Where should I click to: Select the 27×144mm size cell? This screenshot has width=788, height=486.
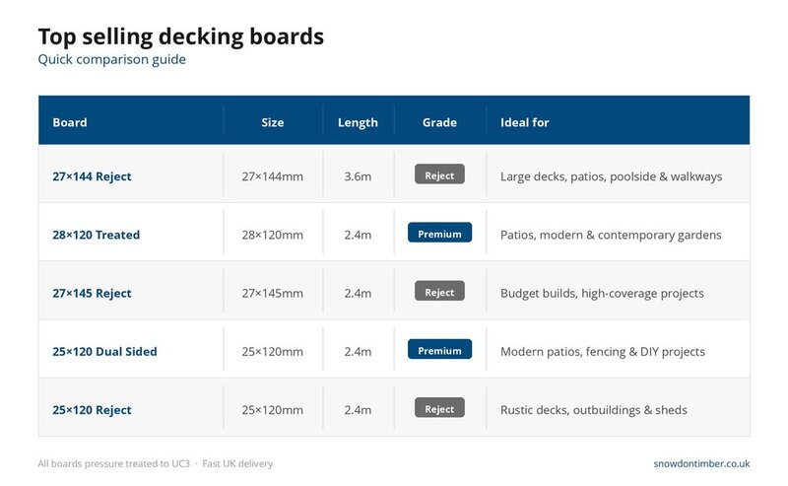273,176
